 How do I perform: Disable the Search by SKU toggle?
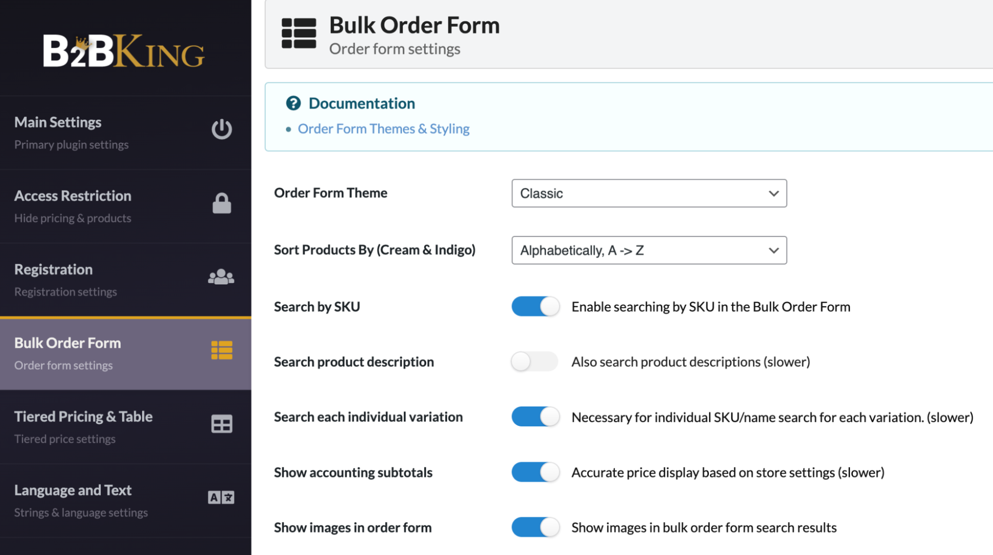(x=535, y=306)
